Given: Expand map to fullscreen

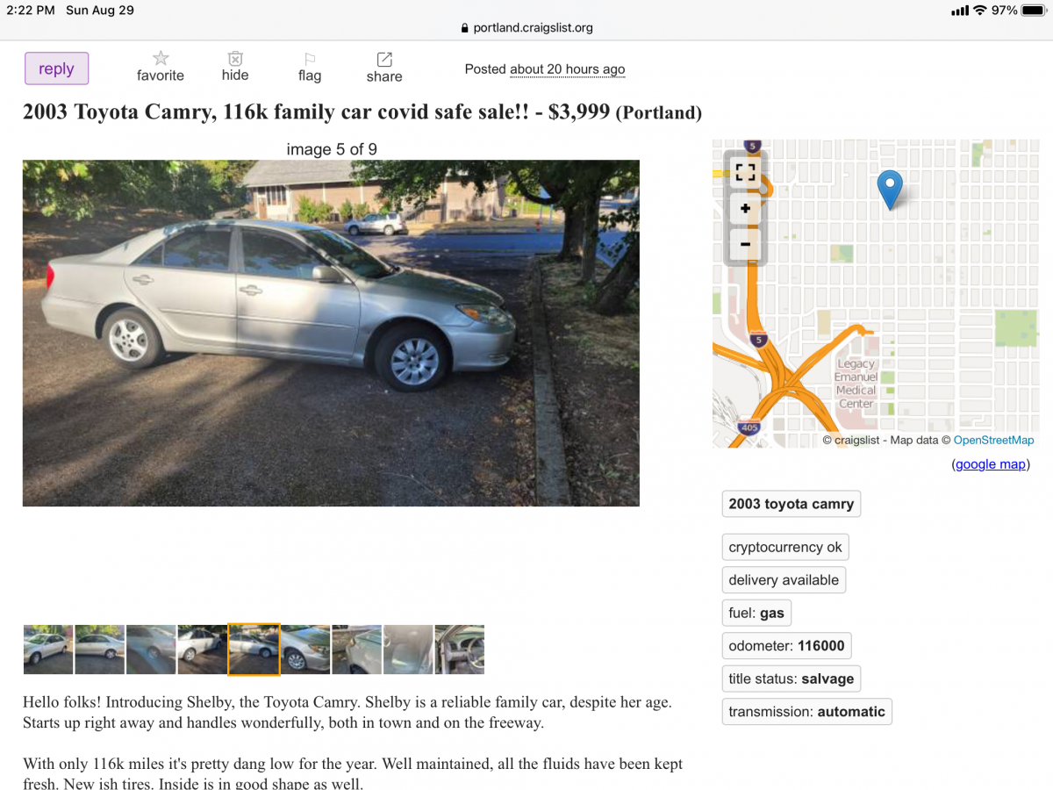Looking at the screenshot, I should (745, 173).
